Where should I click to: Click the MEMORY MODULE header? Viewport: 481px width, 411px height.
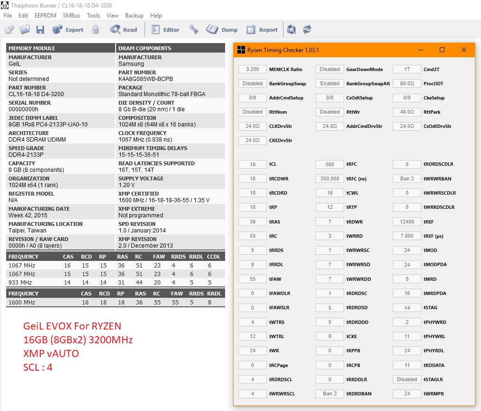(61, 48)
